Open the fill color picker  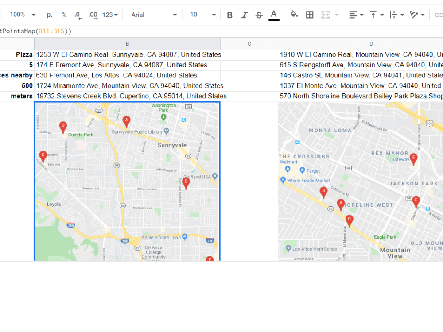[x=293, y=15]
